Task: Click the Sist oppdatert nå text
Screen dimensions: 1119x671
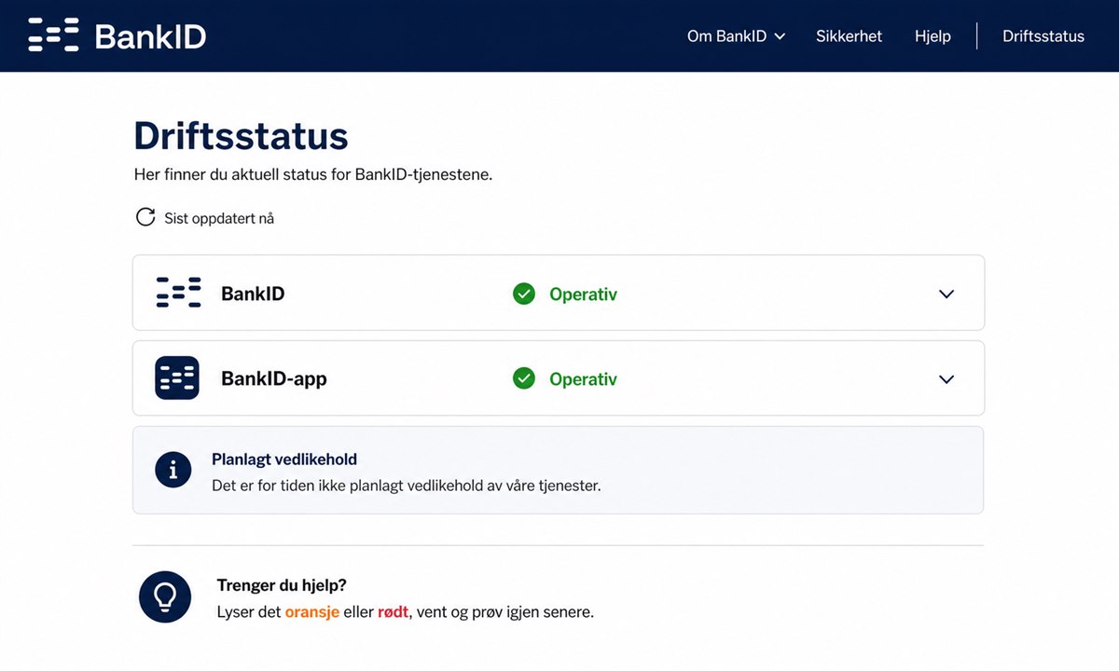Action: 219,218
